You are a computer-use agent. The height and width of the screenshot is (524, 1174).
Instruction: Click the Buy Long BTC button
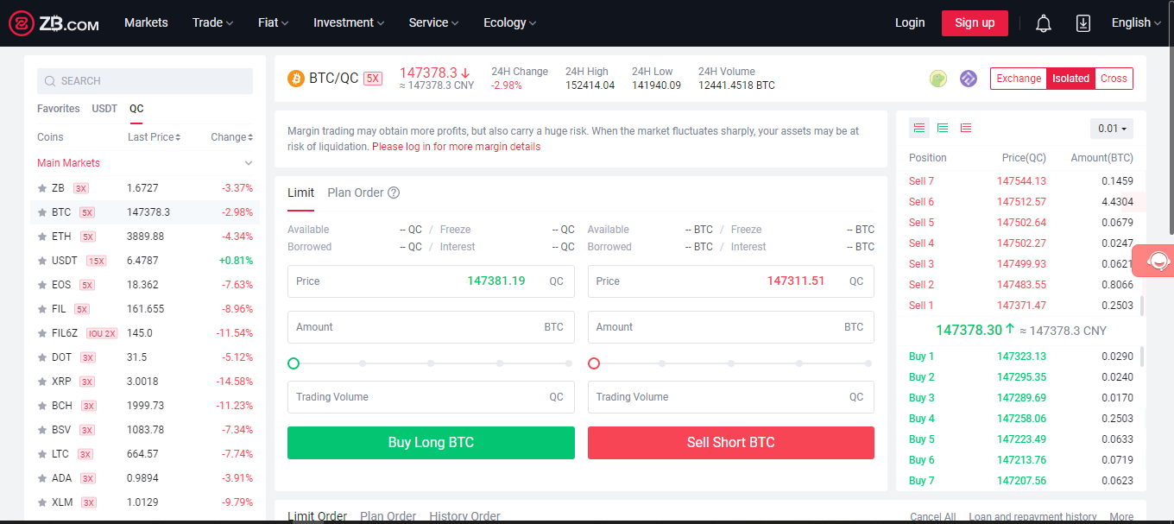point(431,443)
